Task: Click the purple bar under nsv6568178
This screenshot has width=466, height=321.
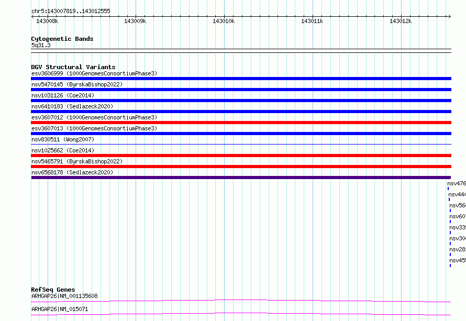Action: coord(241,178)
